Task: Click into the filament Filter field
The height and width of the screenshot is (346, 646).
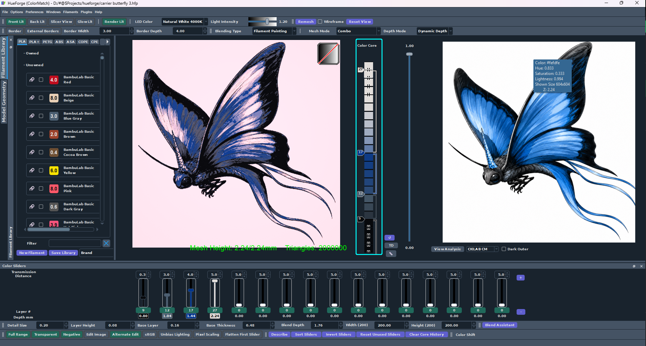Action: click(x=75, y=243)
